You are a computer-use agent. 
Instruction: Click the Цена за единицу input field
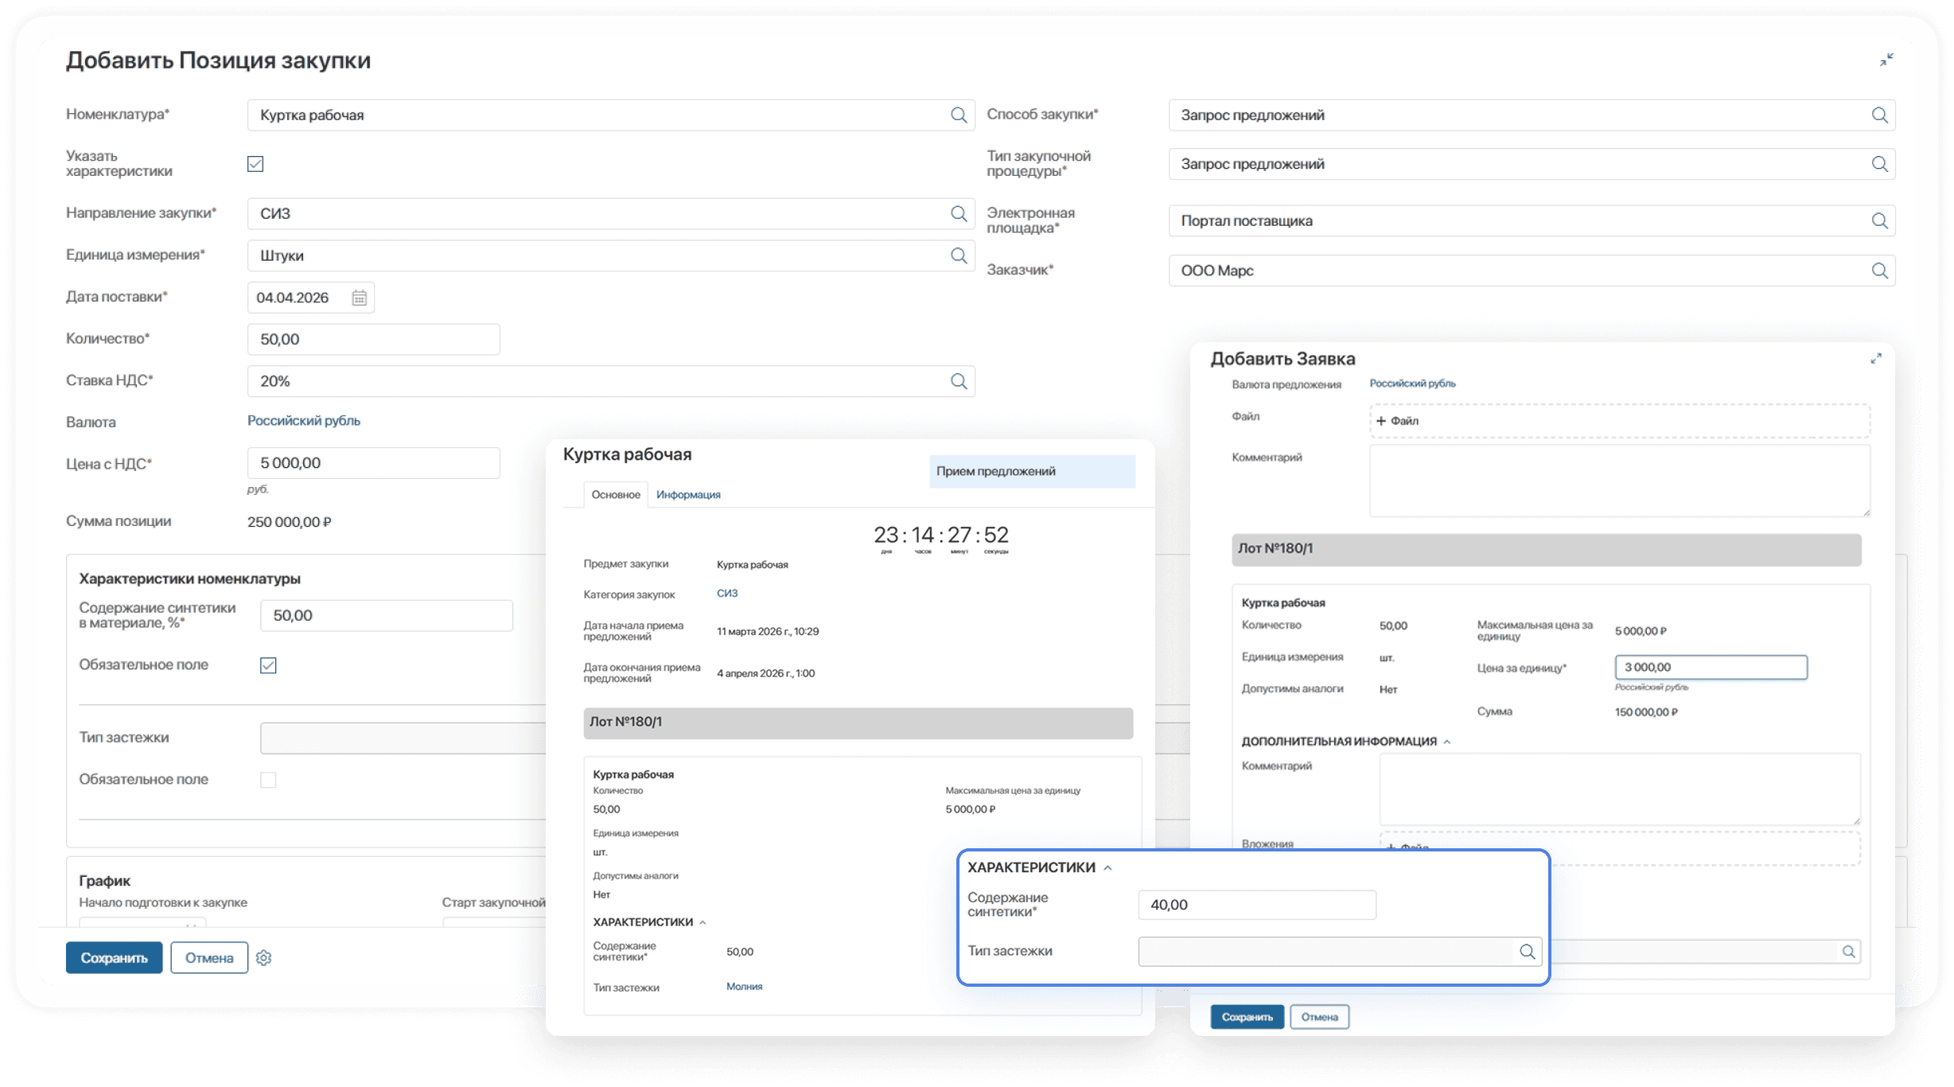pyautogui.click(x=1711, y=668)
